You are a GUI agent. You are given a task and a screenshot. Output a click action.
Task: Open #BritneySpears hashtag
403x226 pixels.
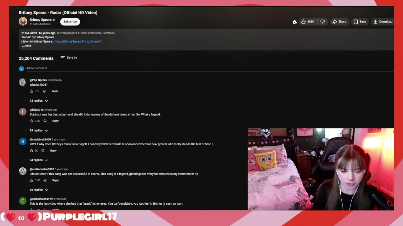point(67,33)
